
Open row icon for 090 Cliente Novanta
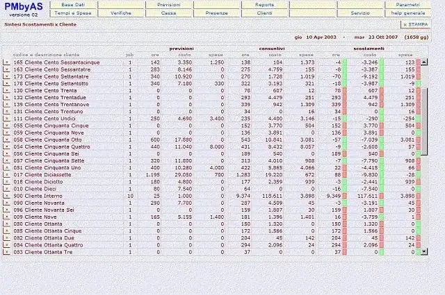coord(6,203)
